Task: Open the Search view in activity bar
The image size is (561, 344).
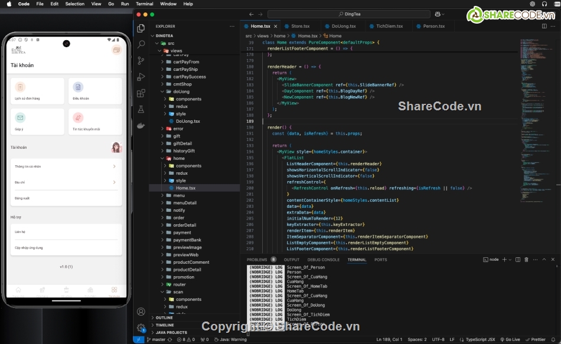Action: (141, 44)
